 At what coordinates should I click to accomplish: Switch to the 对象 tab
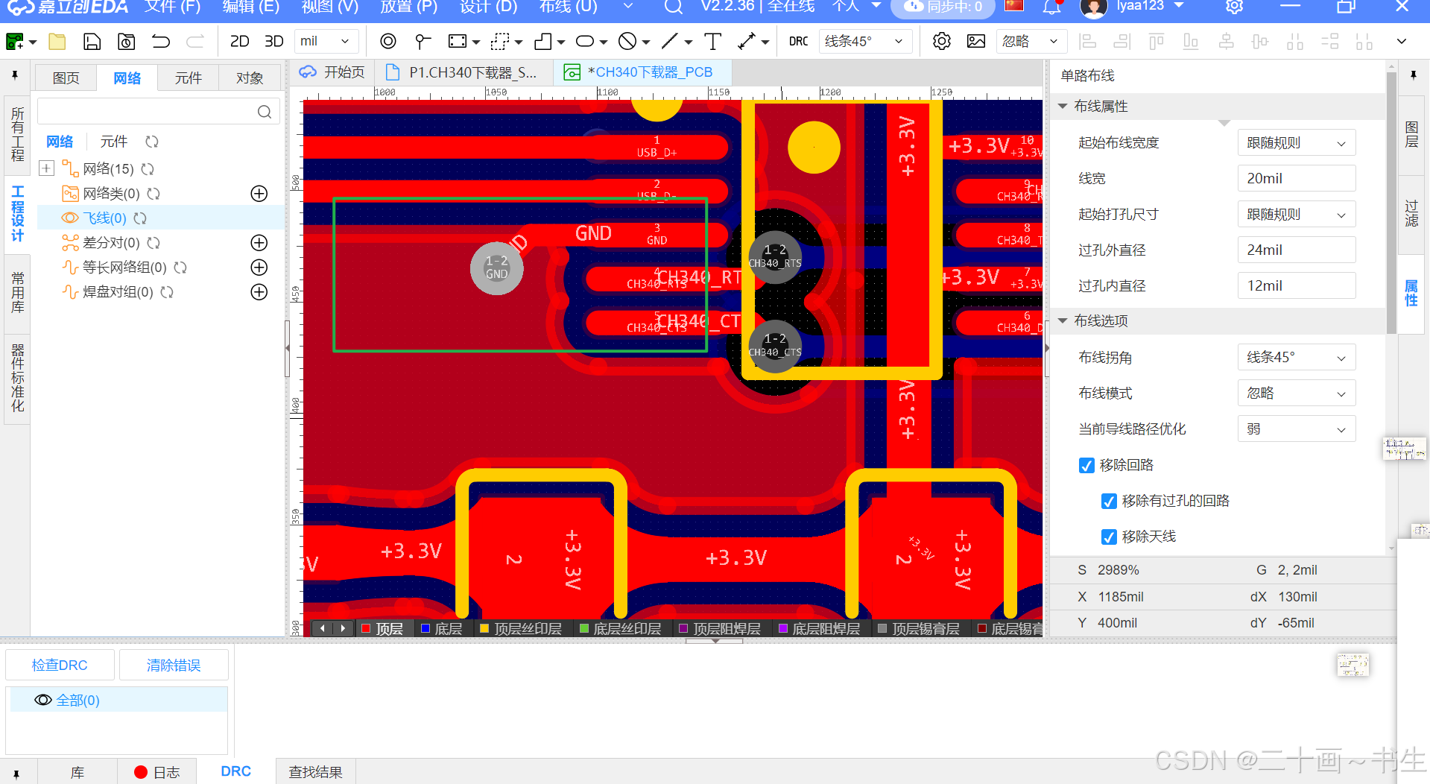click(x=250, y=78)
